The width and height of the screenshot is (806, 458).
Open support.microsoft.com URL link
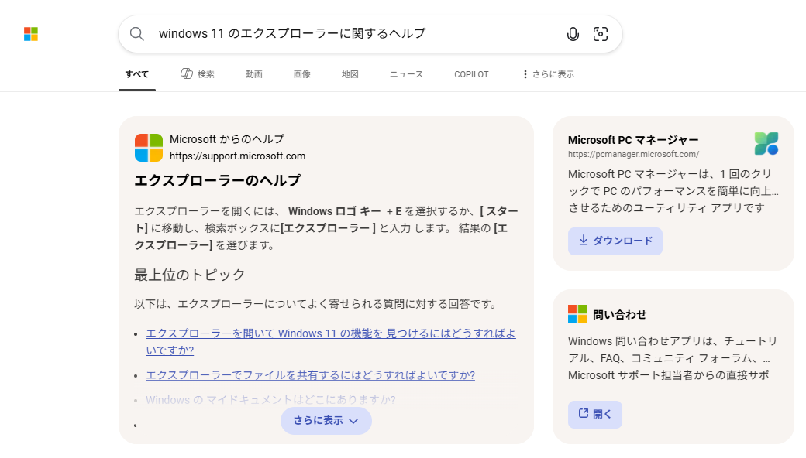point(237,156)
